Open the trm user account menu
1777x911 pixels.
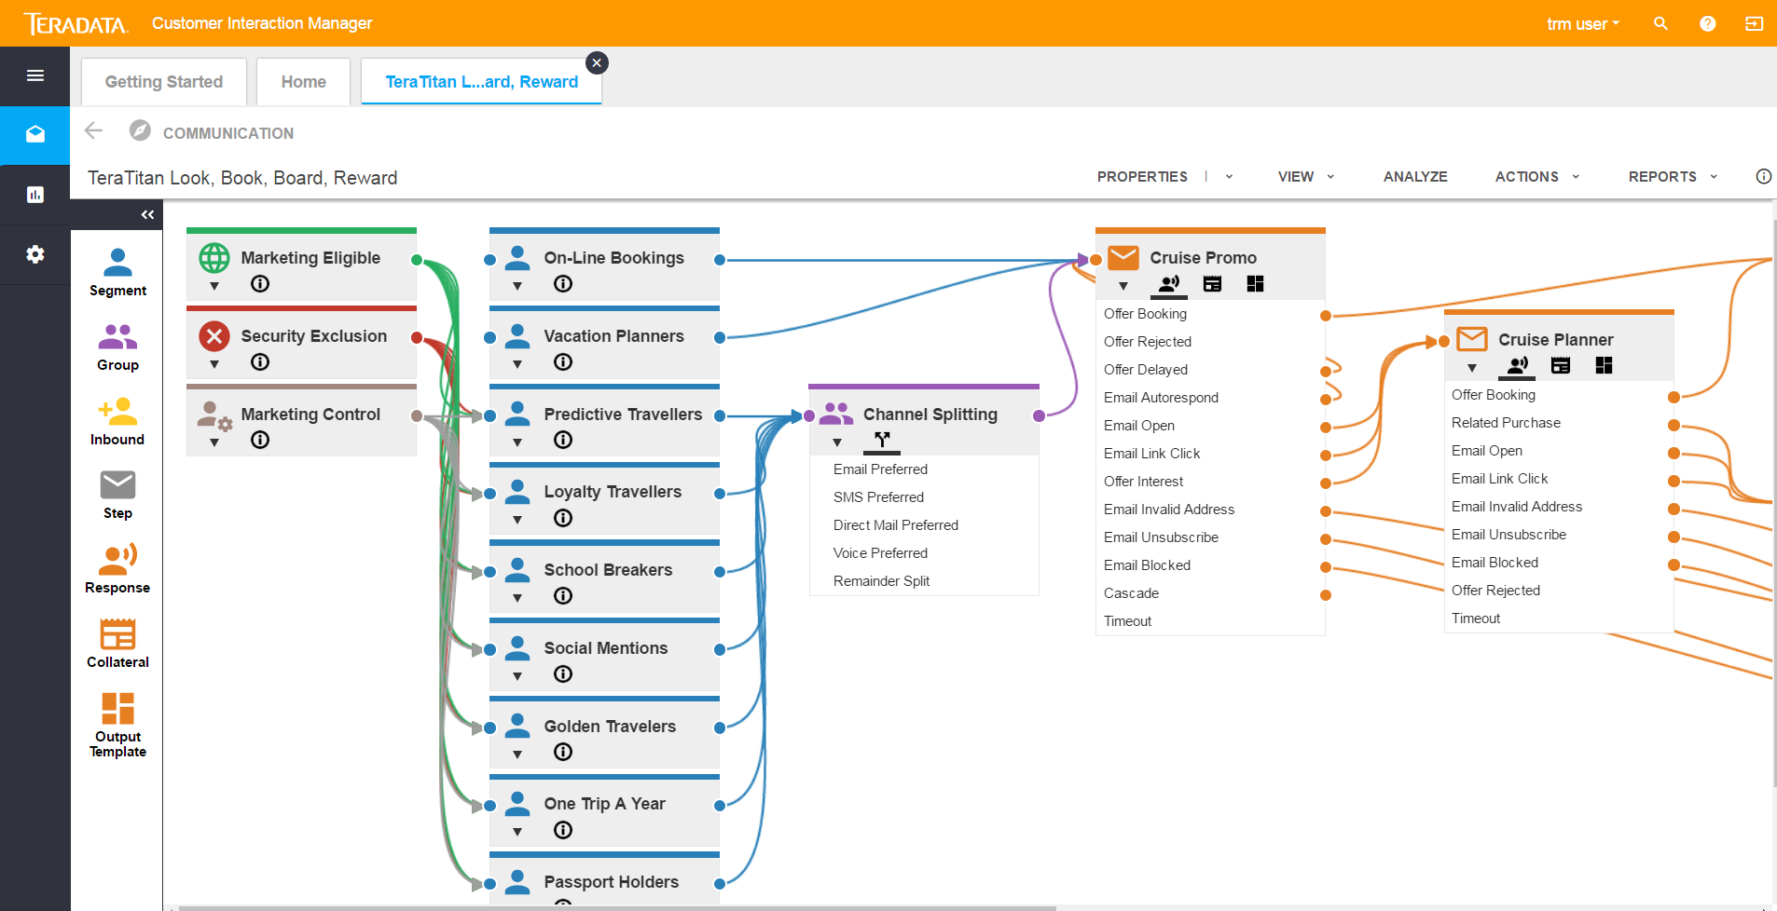[1582, 23]
